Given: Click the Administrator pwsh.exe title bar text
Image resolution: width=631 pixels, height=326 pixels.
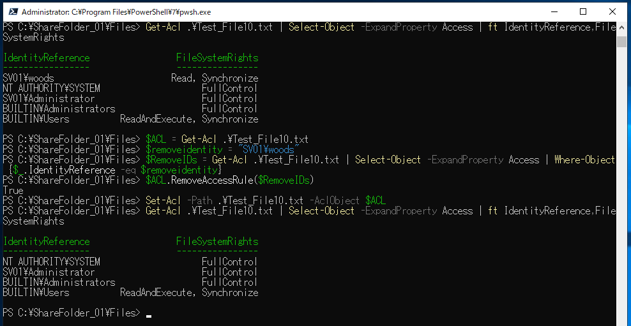Looking at the screenshot, I should [116, 11].
